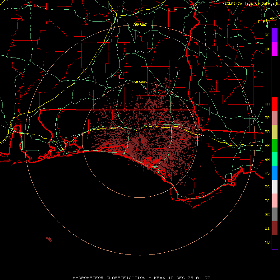The height and width of the screenshot is (280, 280).
Task: Click the '10 DEC 25' date text
Action: [x=181, y=278]
